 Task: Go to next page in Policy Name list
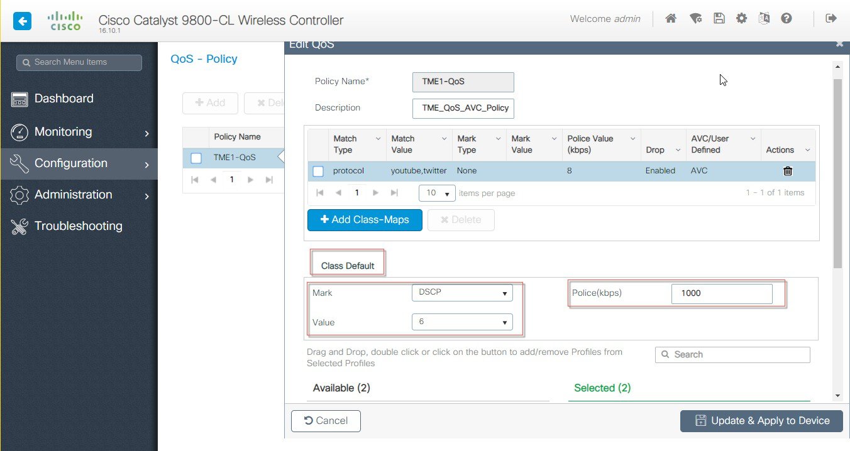tap(251, 180)
